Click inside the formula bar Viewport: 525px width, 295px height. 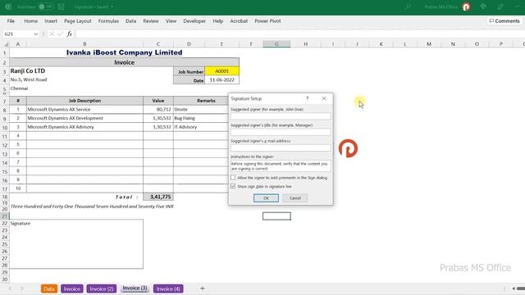click(299, 34)
